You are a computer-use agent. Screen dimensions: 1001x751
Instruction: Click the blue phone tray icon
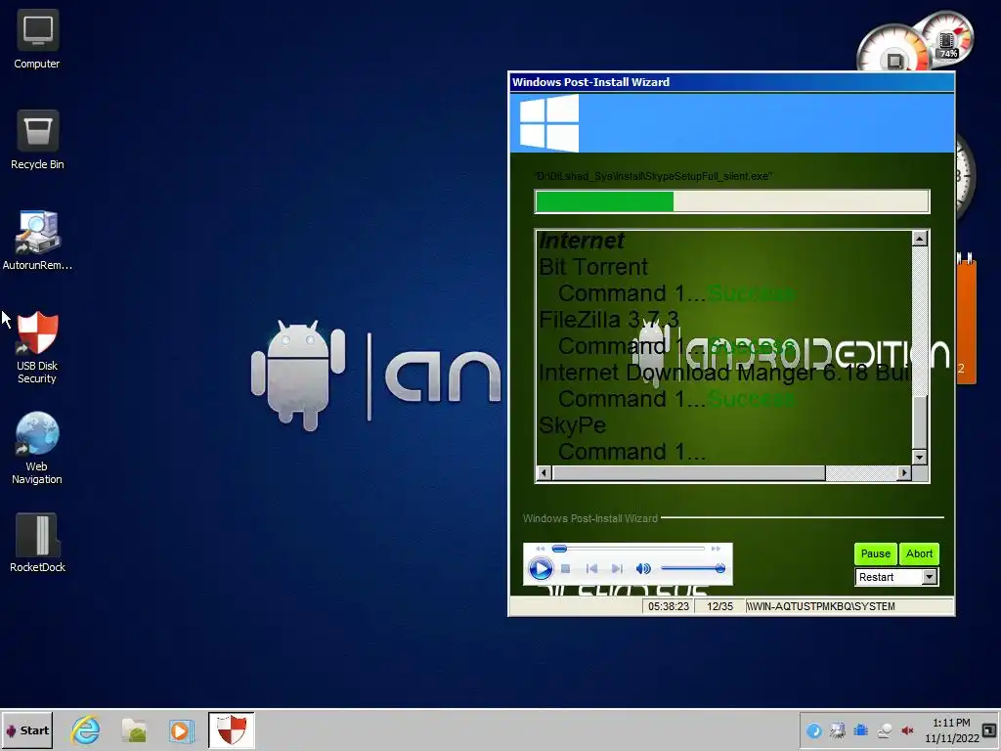pyautogui.click(x=814, y=730)
